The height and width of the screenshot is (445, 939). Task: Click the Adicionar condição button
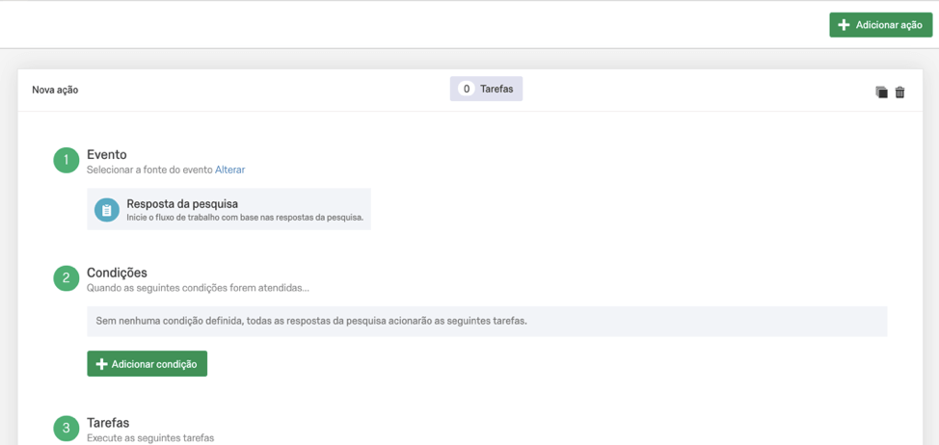click(x=148, y=364)
